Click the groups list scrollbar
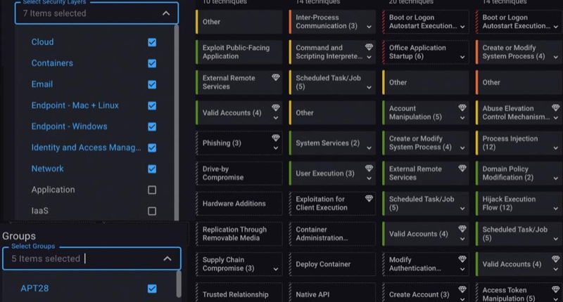The width and height of the screenshot is (563, 302). [x=179, y=284]
